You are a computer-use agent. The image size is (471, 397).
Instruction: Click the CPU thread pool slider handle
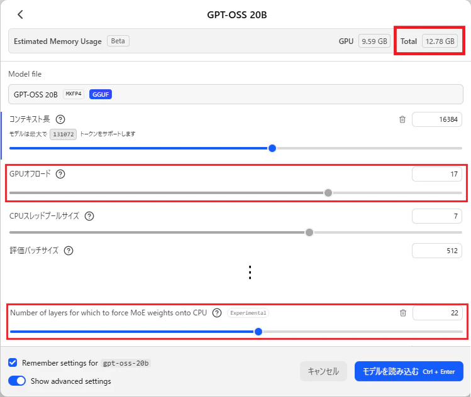(309, 232)
